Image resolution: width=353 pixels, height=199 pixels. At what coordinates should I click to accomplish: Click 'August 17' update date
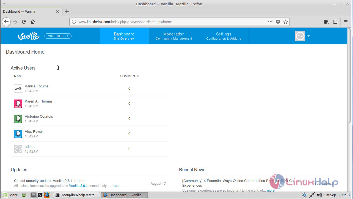pyautogui.click(x=158, y=184)
